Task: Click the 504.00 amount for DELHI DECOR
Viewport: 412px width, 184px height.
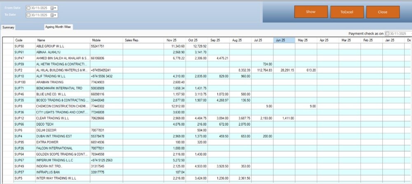Action: click(x=197, y=130)
